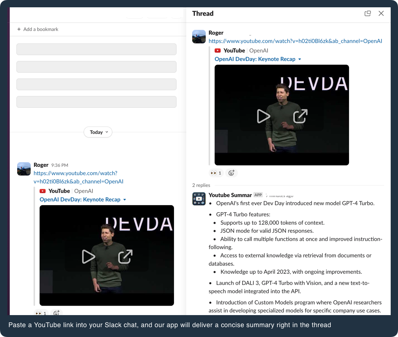Click the Thread panel title
The image size is (398, 337).
(203, 14)
